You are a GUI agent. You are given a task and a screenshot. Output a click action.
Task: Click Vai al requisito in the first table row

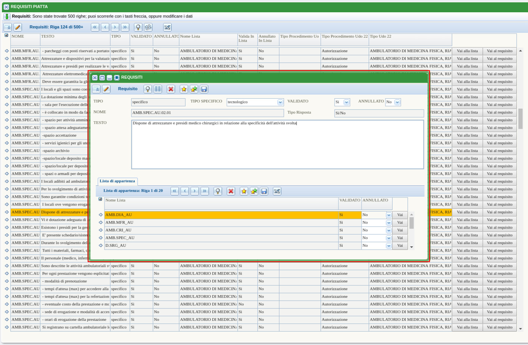[x=499, y=51]
